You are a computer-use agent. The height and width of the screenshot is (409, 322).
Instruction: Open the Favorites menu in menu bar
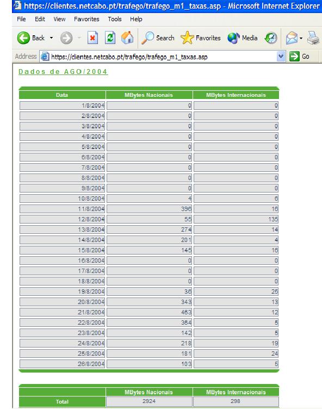point(86,19)
